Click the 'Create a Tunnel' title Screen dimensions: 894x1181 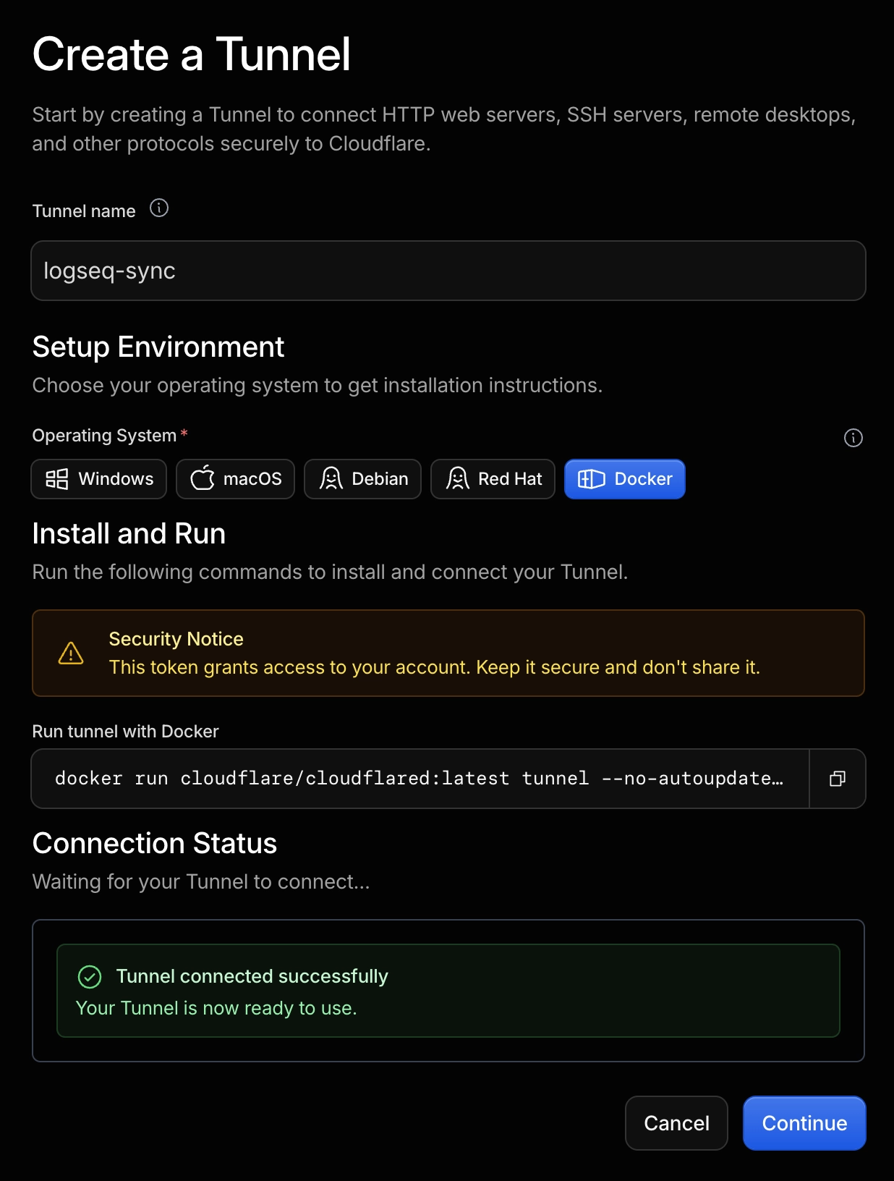point(192,54)
